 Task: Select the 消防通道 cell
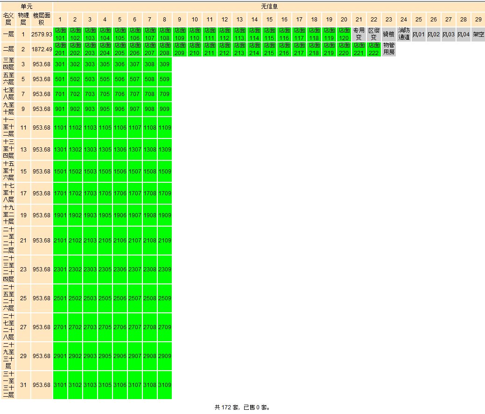(404, 34)
